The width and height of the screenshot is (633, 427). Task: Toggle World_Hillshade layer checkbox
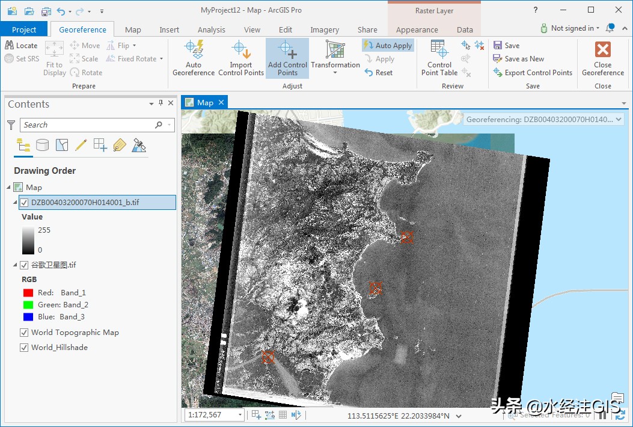pos(24,348)
